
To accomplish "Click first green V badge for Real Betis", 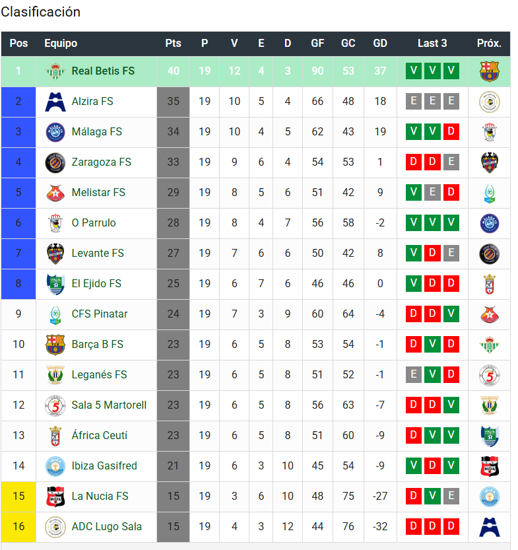I will 414,71.
